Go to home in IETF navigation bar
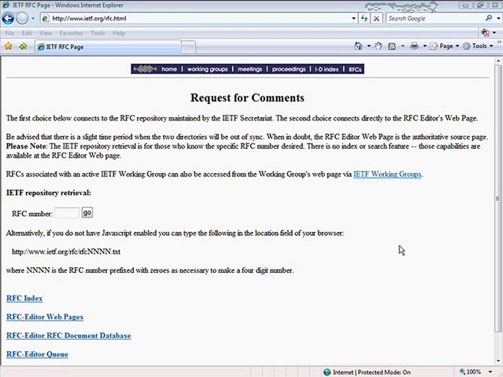The image size is (503, 377). [x=169, y=69]
